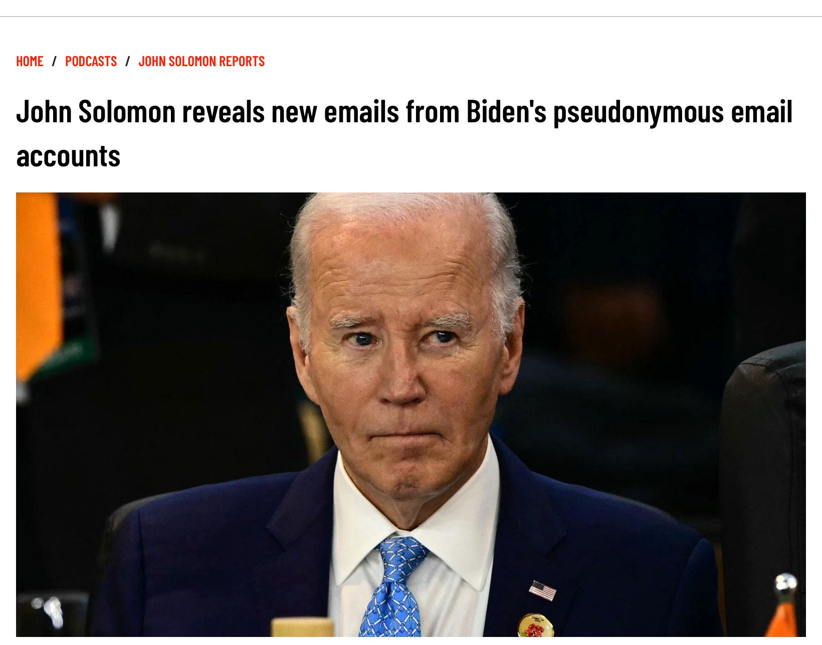Click the American flag lapel pin
The height and width of the screenshot is (645, 822).
pyautogui.click(x=542, y=590)
